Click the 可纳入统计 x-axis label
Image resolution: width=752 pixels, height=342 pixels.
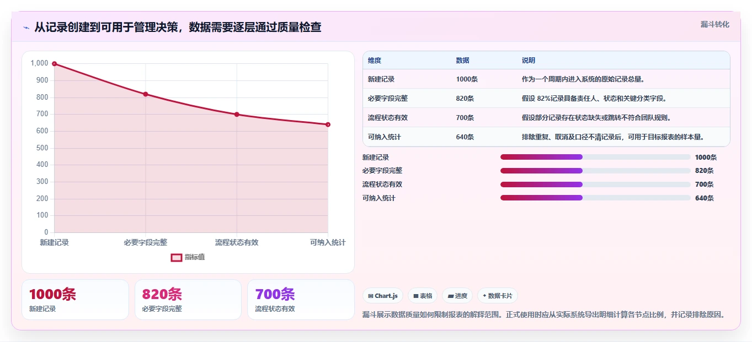[x=328, y=242]
